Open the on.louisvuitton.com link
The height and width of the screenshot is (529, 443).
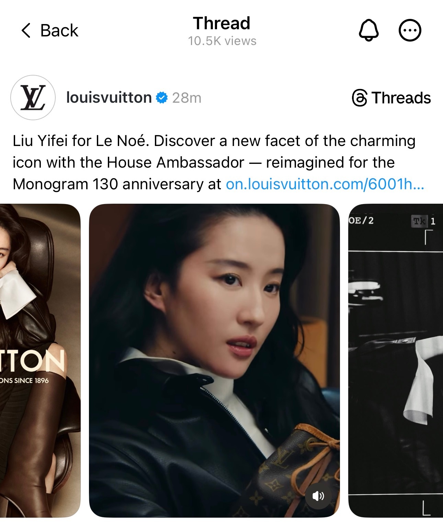pyautogui.click(x=325, y=184)
